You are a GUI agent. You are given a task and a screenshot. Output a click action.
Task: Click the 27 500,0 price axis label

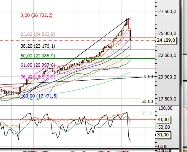(x=167, y=11)
